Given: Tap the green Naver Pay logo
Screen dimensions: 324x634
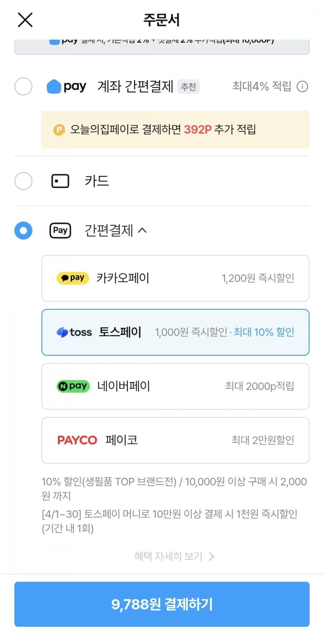Looking at the screenshot, I should [x=73, y=386].
